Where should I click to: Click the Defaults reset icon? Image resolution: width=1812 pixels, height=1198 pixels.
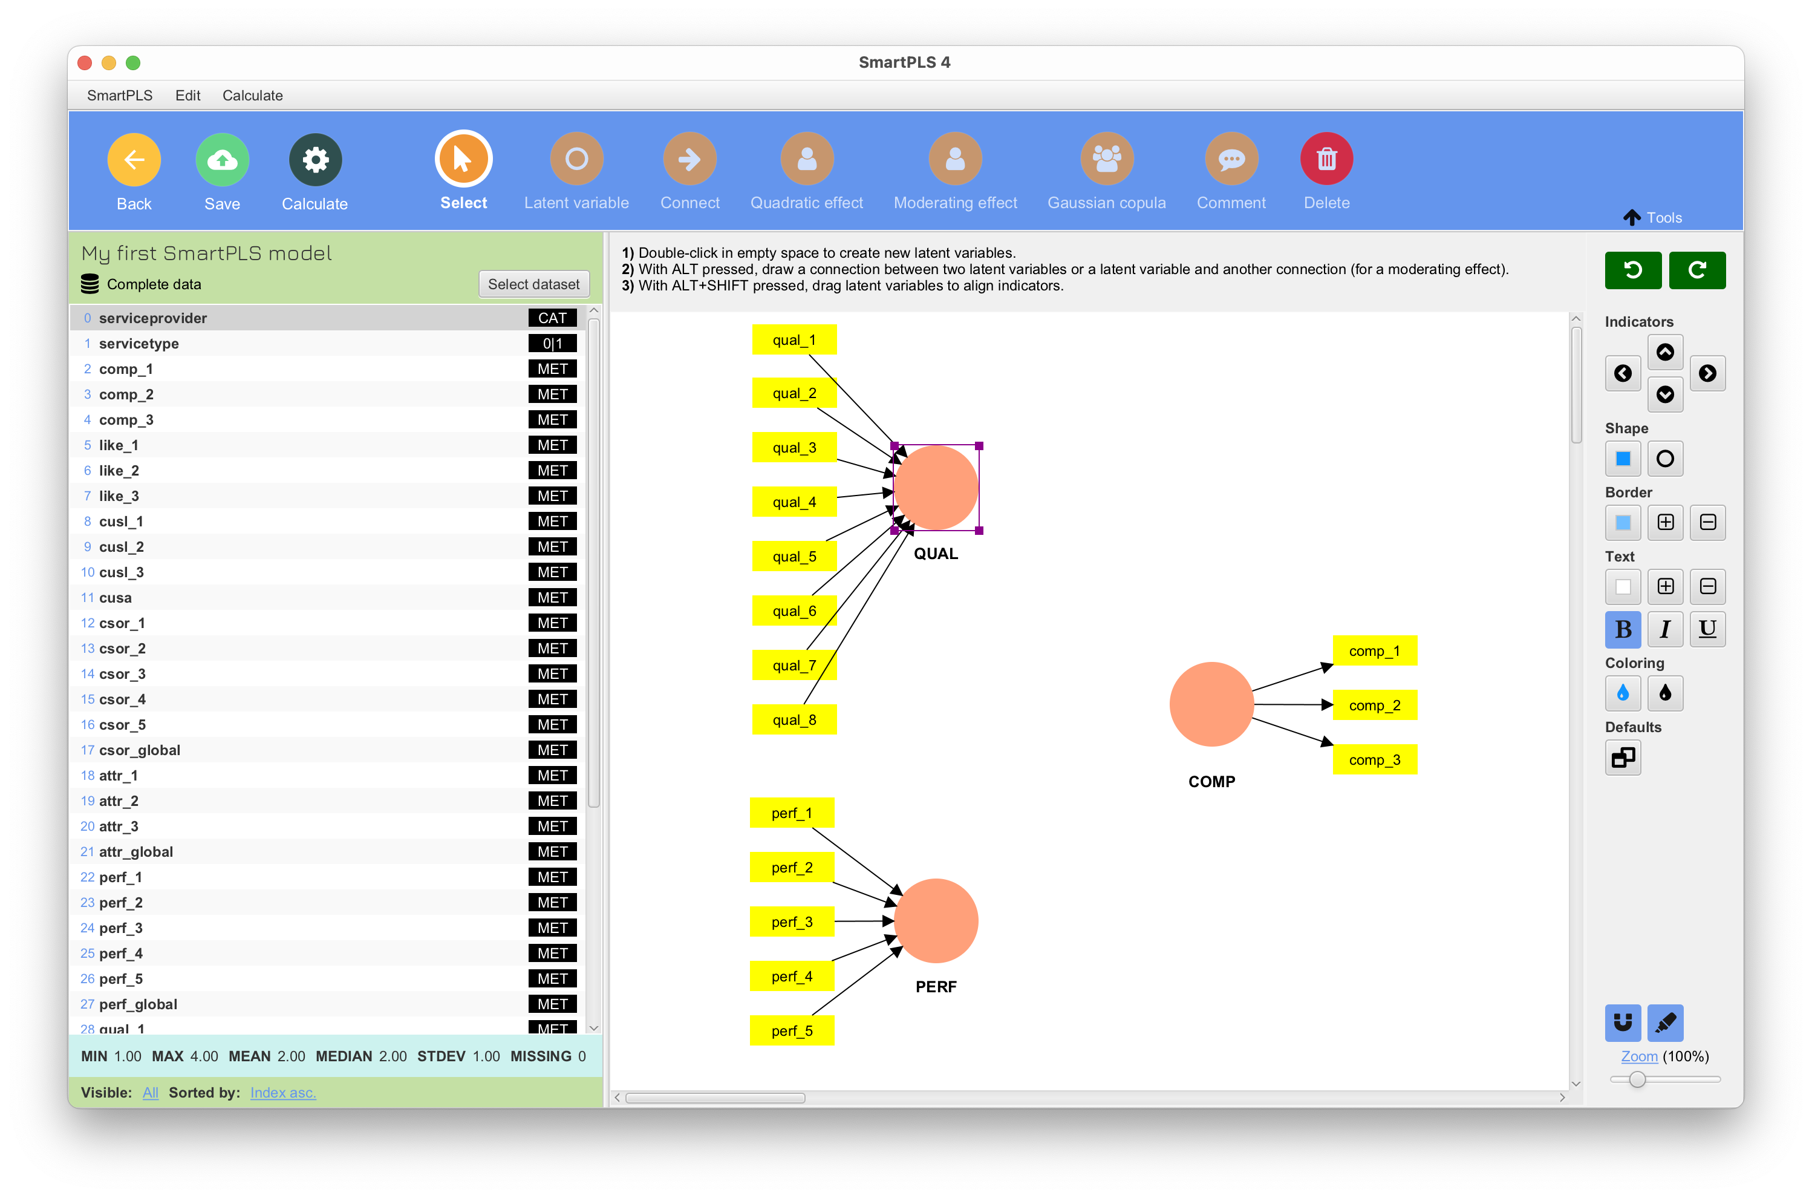point(1623,758)
